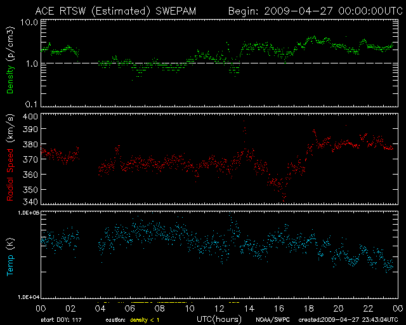Screen dimensions: 406x325
Task: Click the yellow 'density < 1' caution legend
Action: pyautogui.click(x=145, y=320)
